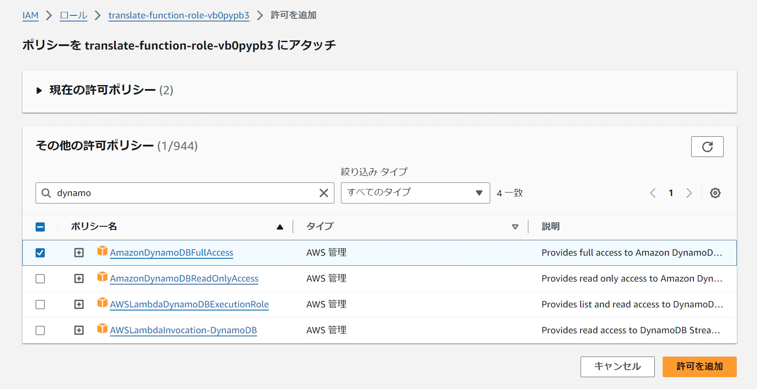Click キャンセル button
This screenshot has width=757, height=389.
click(617, 367)
